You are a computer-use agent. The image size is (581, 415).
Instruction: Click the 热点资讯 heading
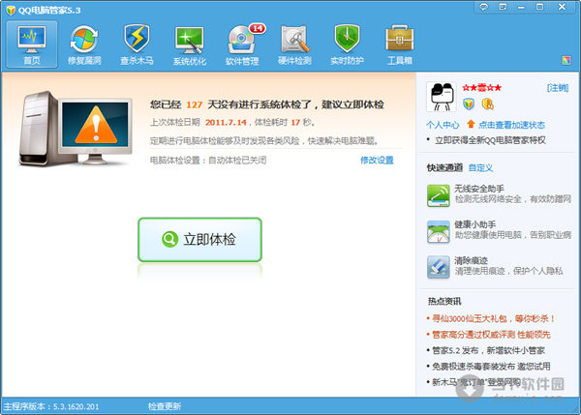tap(444, 301)
